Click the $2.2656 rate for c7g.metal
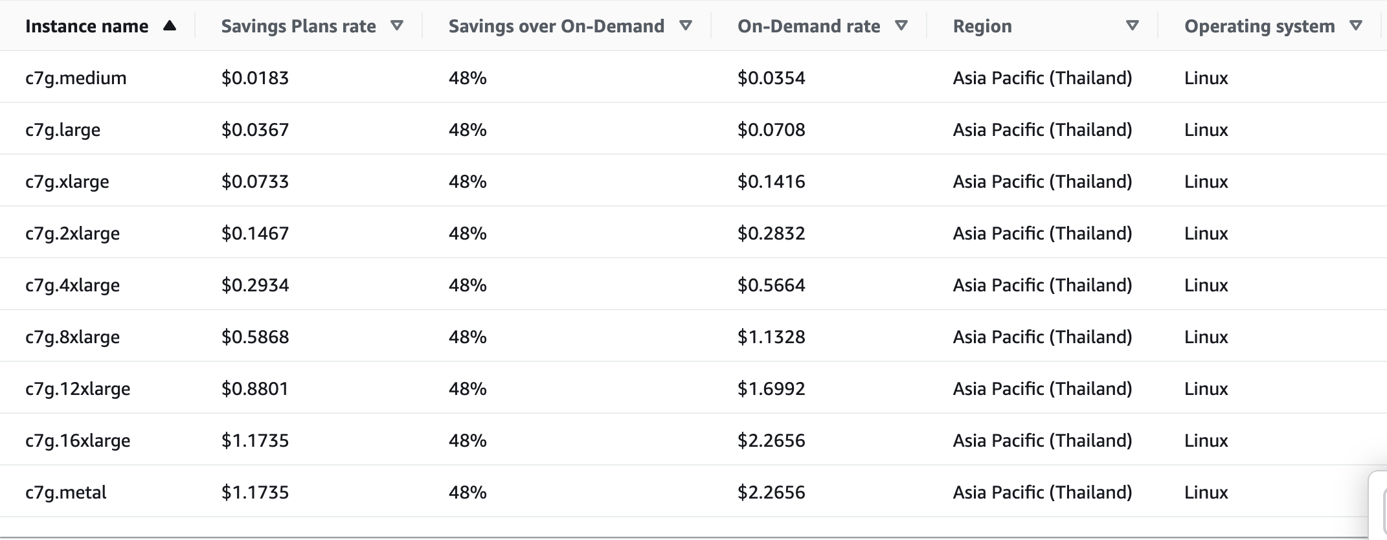 [x=771, y=492]
